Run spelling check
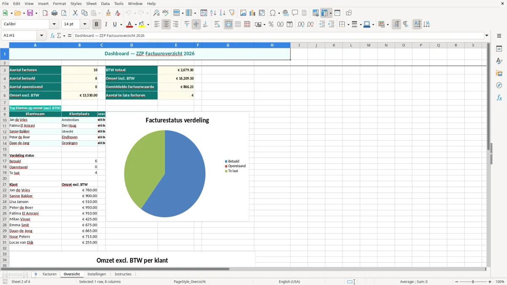 click(166, 13)
